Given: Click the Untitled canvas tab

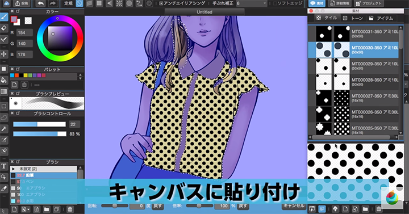Looking at the screenshot, I should [204, 12].
